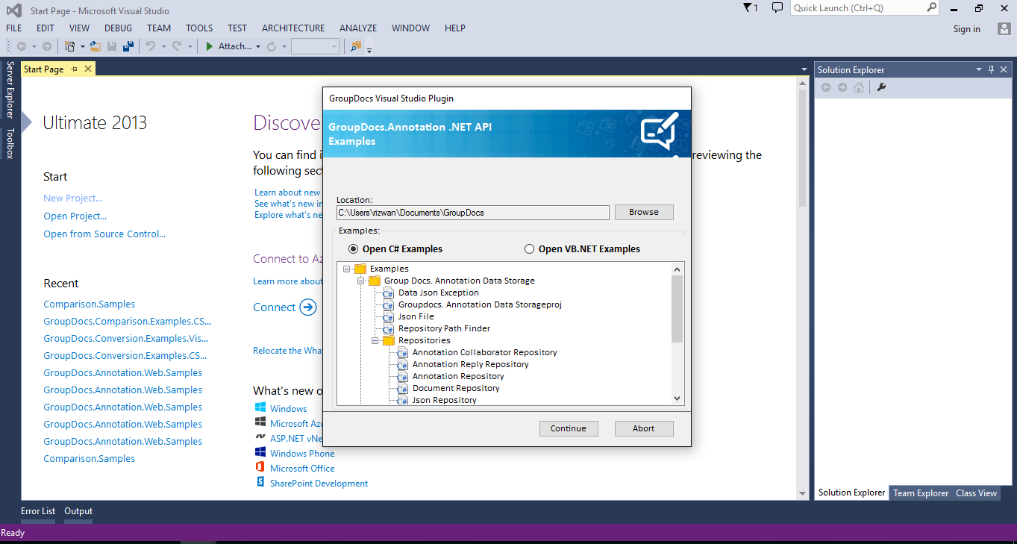Click the Navigate Backward toolbar icon
This screenshot has width=1017, height=544.
pos(21,46)
